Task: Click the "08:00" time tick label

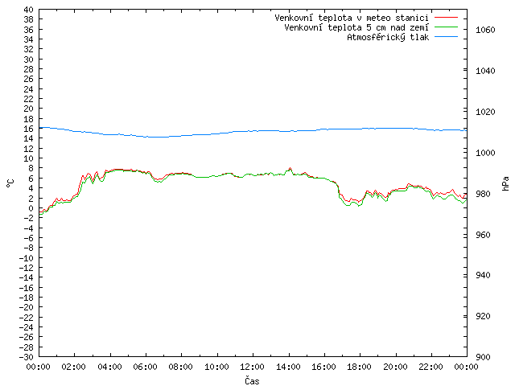Action: [x=181, y=367]
